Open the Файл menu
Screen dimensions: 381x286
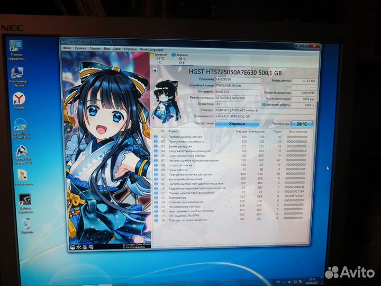pyautogui.click(x=67, y=48)
